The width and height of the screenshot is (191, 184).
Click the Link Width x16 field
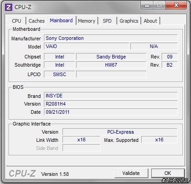(x=81, y=140)
